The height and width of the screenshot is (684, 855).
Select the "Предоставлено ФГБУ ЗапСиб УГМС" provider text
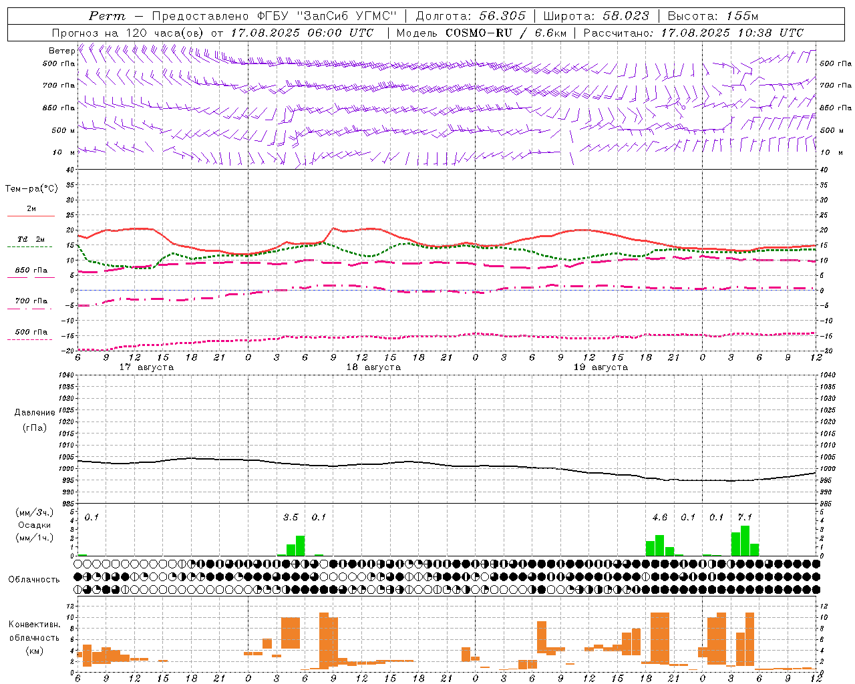coord(275,16)
